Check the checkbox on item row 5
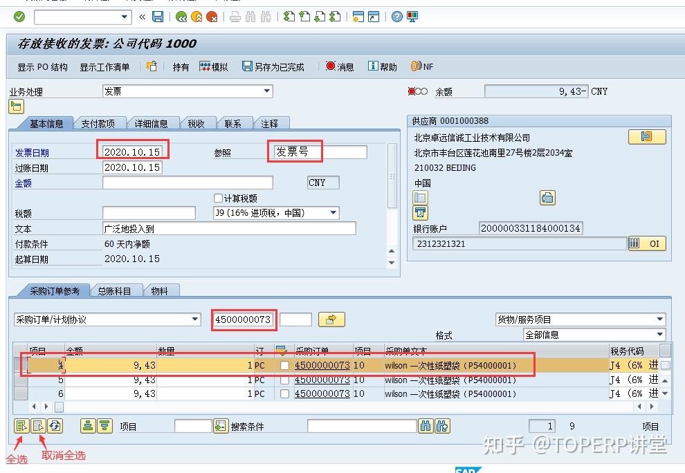 284,379
